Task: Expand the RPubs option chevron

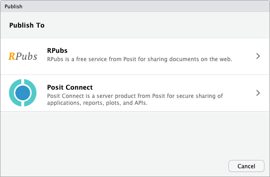Action: (258, 56)
